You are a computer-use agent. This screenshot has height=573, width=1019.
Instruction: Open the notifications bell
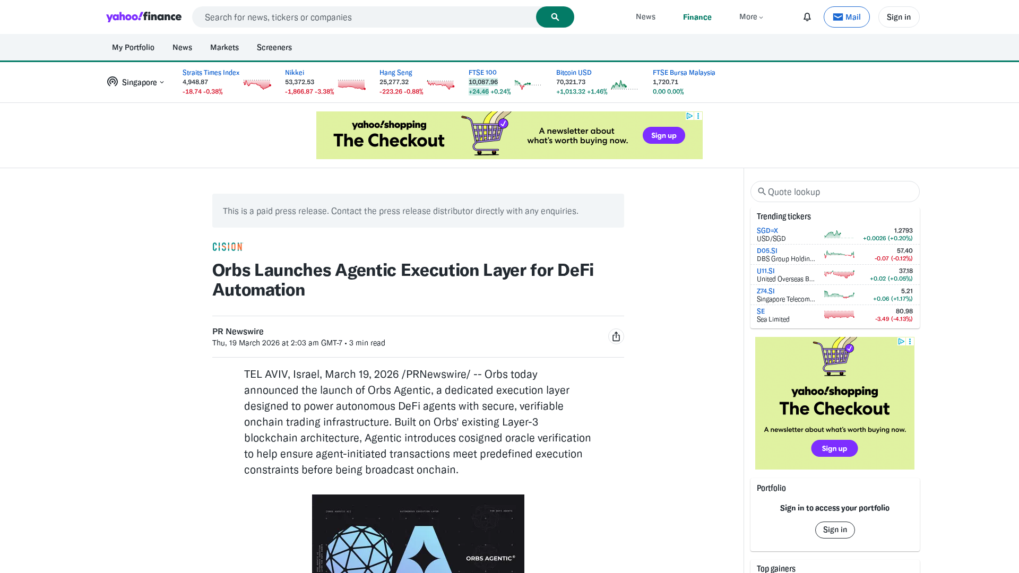[807, 17]
